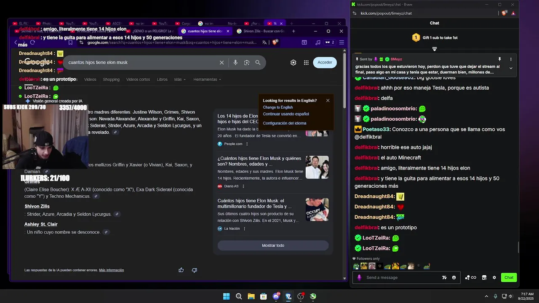Open Más información link about AI answers
Viewport: 539px width, 303px height.
pos(112,270)
